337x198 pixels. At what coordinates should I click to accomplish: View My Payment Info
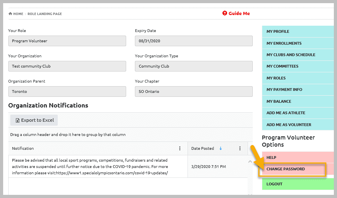pos(298,90)
